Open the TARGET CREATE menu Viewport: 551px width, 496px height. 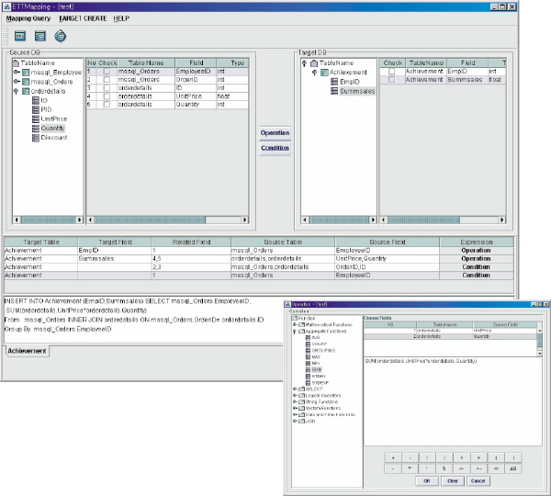[83, 18]
